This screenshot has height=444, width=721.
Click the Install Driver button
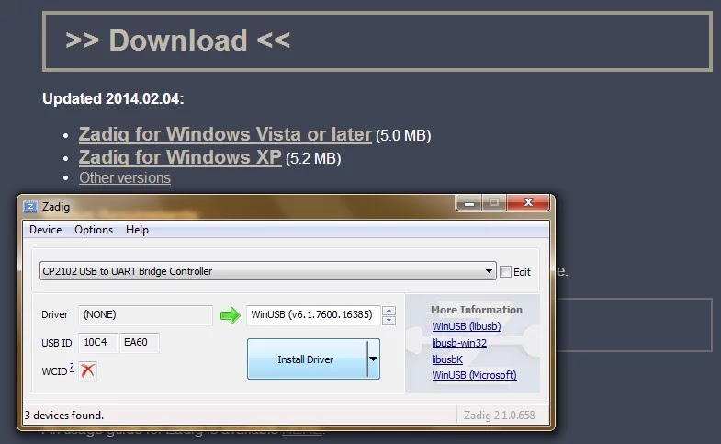coord(307,359)
